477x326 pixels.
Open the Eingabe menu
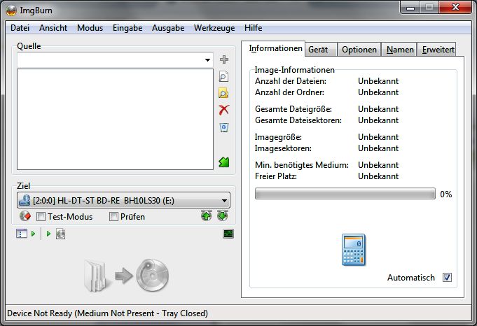(127, 28)
